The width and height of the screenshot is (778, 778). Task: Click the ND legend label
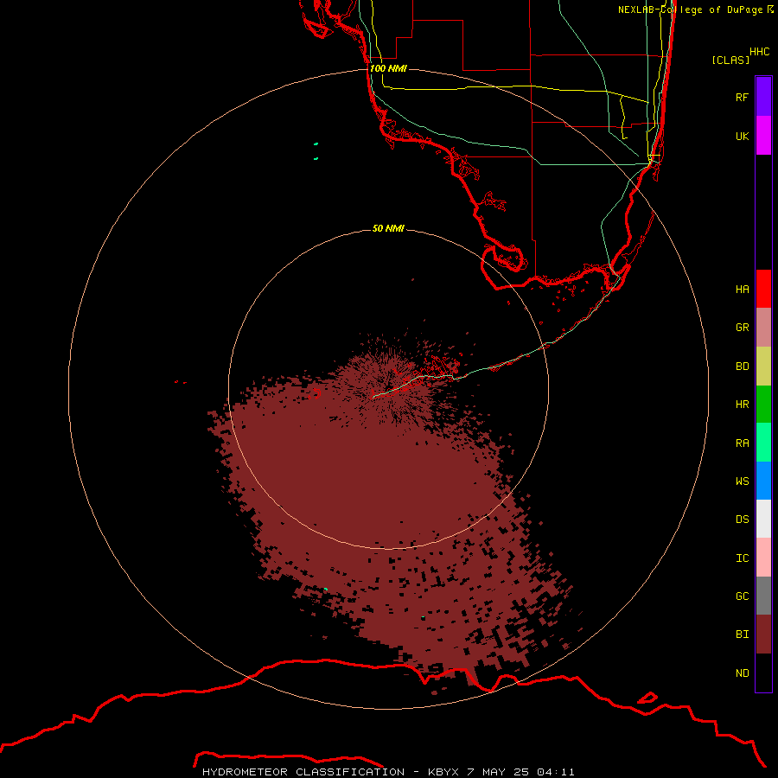click(742, 673)
